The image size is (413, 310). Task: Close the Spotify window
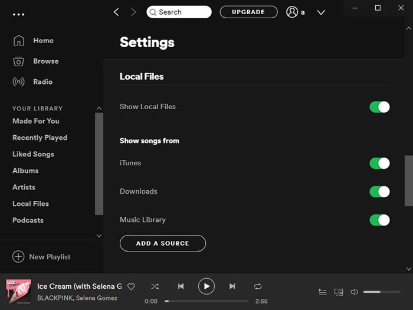tap(401, 8)
